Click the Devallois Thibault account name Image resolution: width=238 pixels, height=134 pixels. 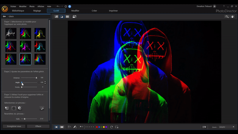coord(204,6)
